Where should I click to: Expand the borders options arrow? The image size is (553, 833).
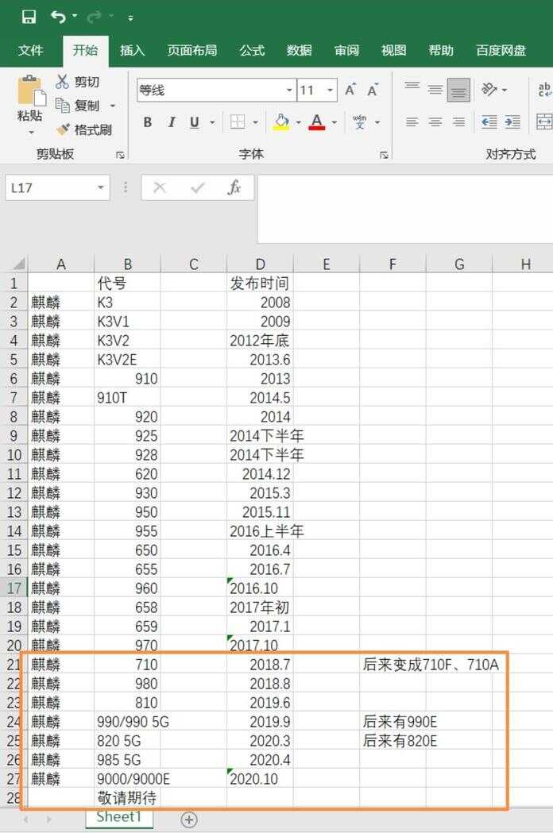click(255, 123)
